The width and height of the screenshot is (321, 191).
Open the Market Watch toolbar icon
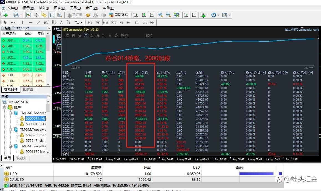29,15
